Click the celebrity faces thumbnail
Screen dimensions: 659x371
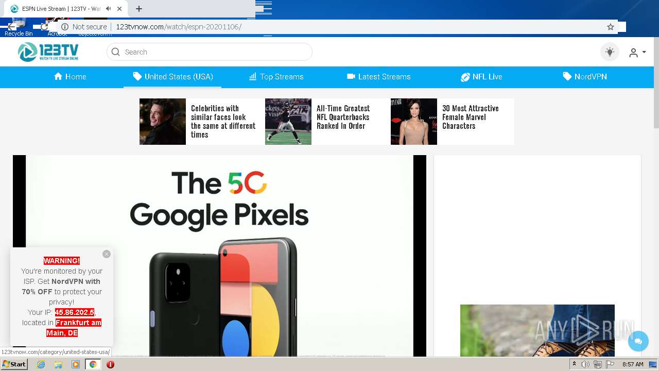163,122
